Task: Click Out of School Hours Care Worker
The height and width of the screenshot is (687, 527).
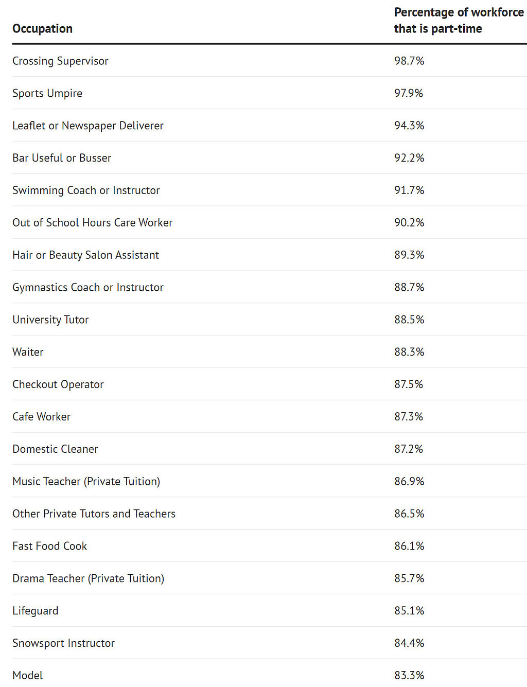Action: point(93,223)
